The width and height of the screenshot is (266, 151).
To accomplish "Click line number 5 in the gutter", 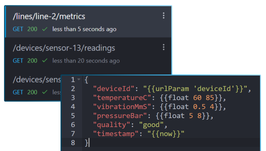I will coord(73,116).
